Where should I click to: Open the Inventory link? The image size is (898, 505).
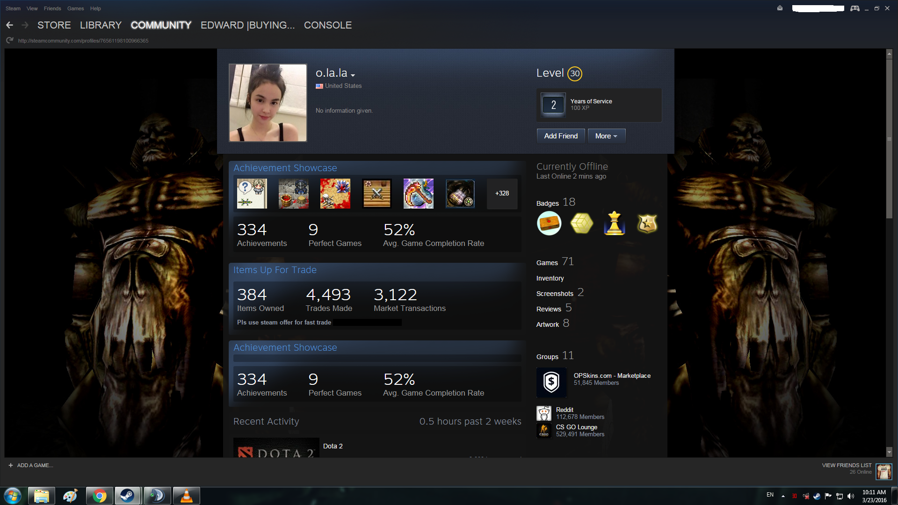550,278
